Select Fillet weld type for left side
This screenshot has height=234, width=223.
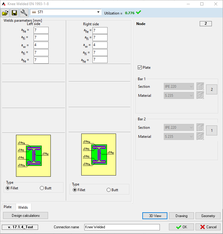pos(8,188)
